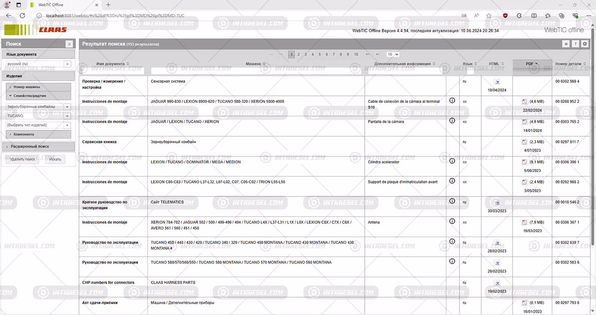Viewport: 596px width, 315px height.
Task: Open PDF icon for Акт сдачи-приёмки row
Action: pos(524,303)
